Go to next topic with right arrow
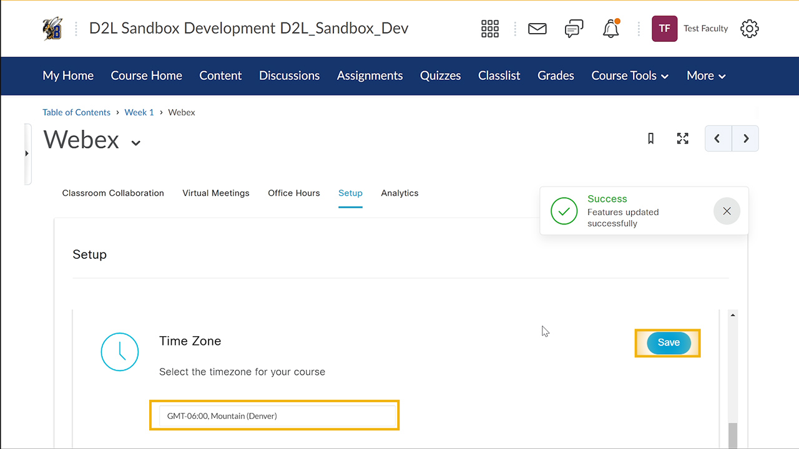 pyautogui.click(x=745, y=138)
